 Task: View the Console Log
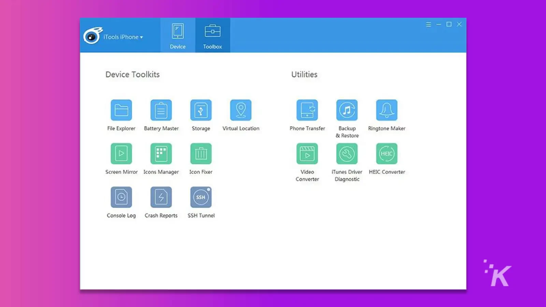coord(121,197)
